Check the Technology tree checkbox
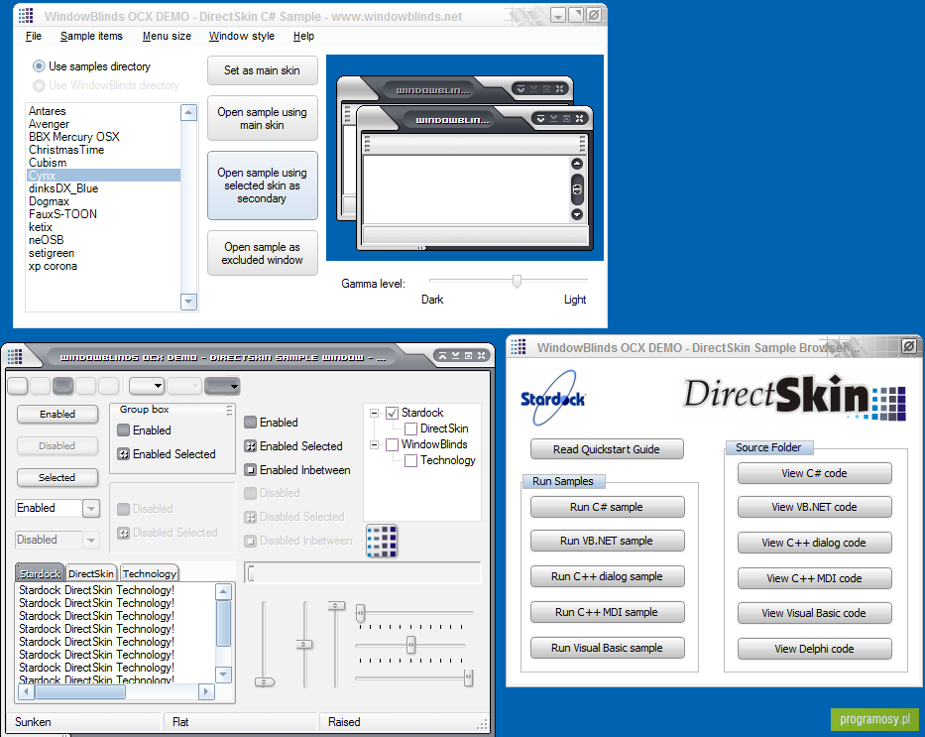 (x=411, y=461)
